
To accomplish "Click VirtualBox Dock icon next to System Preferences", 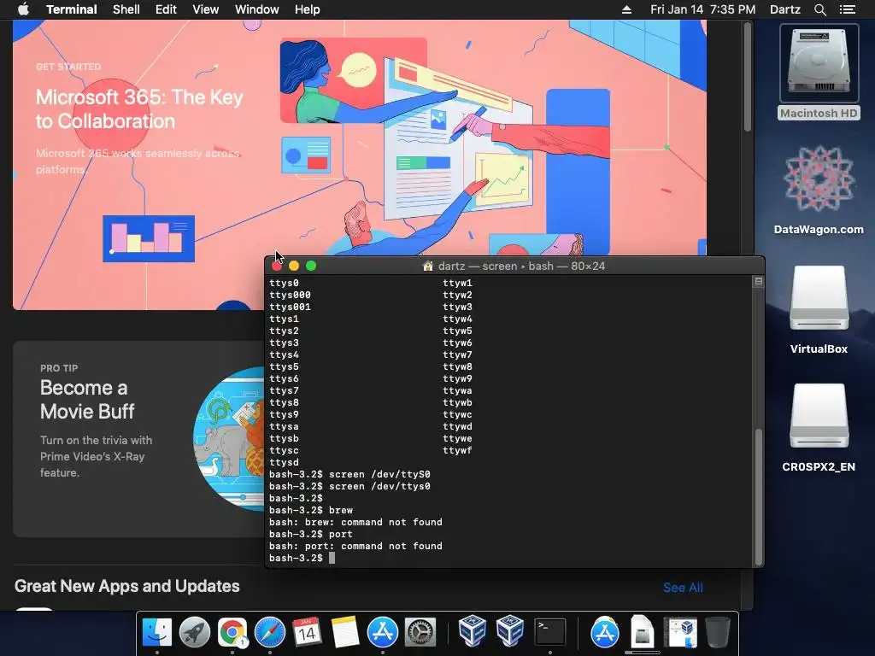I will [x=472, y=631].
